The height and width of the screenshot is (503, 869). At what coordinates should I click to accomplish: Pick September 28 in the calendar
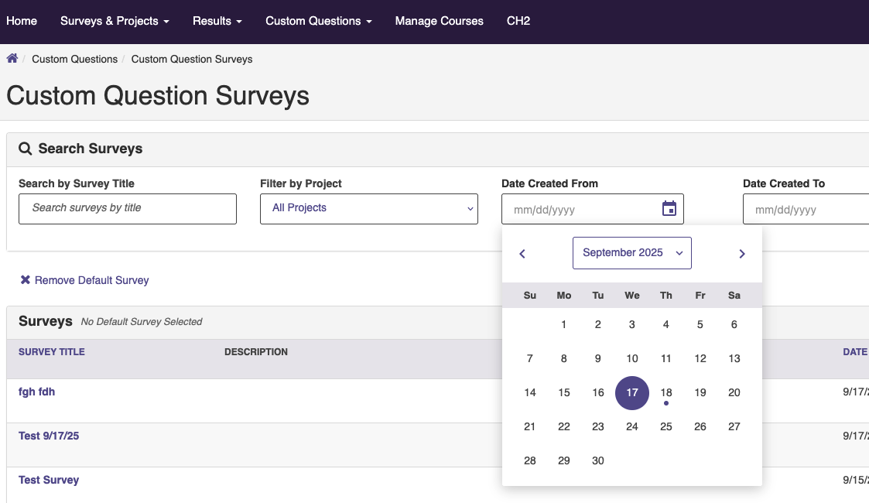[x=530, y=461]
